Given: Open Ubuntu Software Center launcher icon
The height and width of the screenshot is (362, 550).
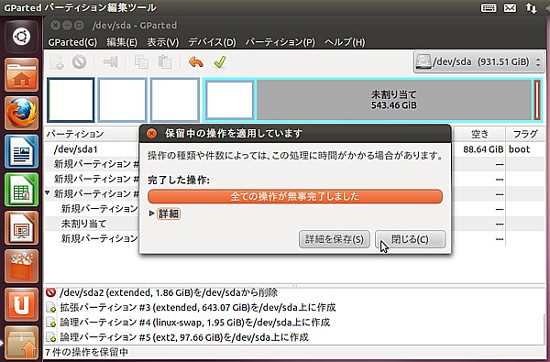Looking at the screenshot, I should click(21, 267).
